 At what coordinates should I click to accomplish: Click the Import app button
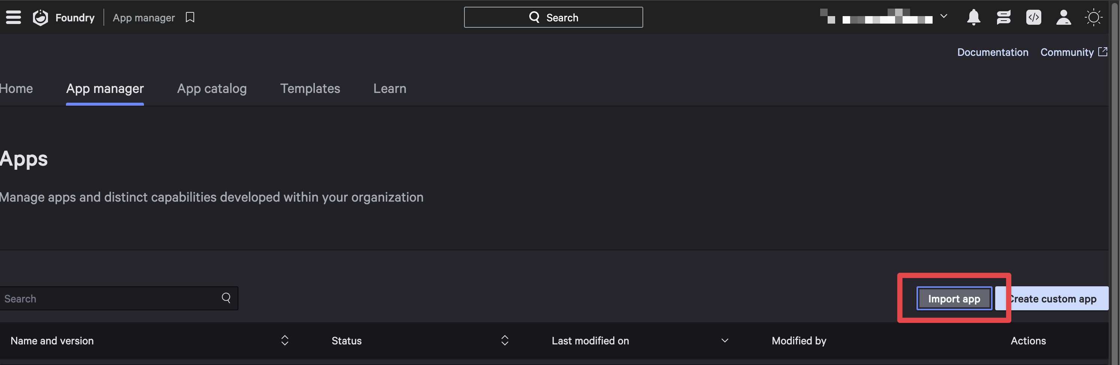(954, 299)
